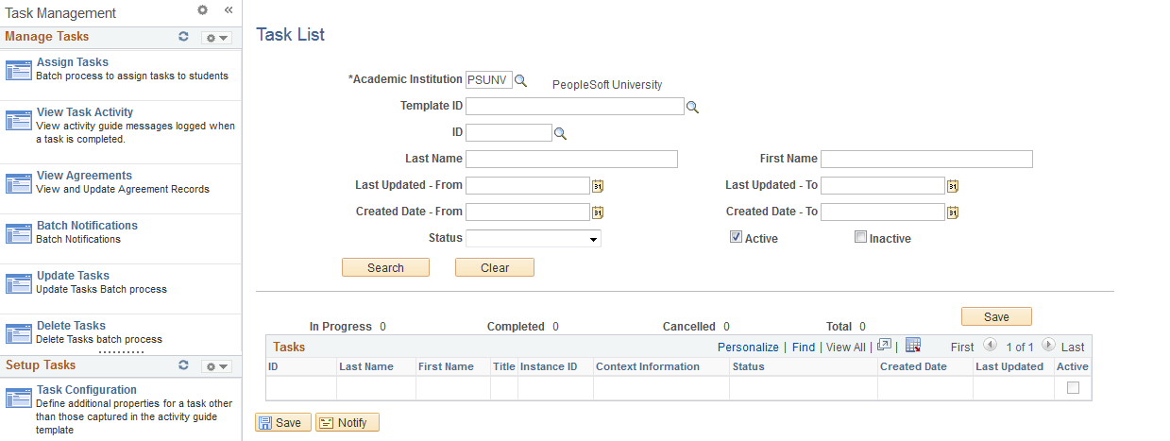Tick the Active checkbox in Tasks grid row
Screen dimensions: 1170x441
(1072, 387)
